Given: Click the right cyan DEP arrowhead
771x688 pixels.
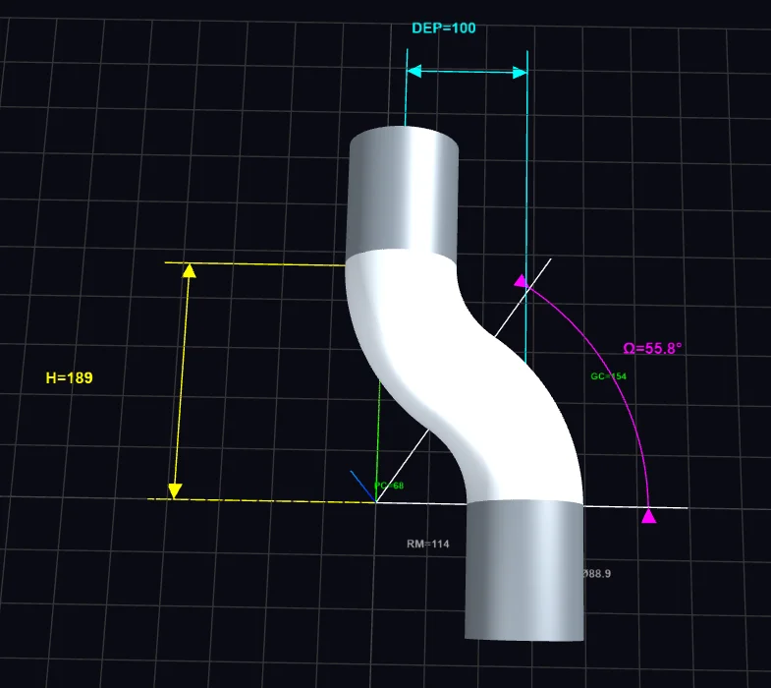Looking at the screenshot, I should (x=520, y=71).
